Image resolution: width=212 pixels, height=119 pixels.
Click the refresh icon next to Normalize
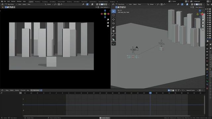41,90
